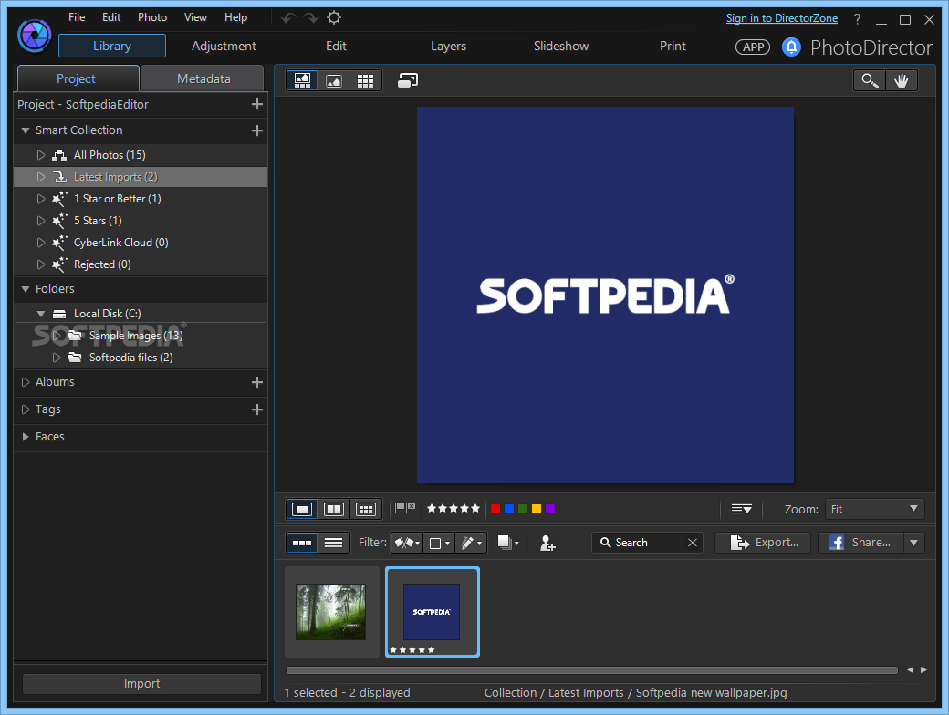Switch to the Metadata tab
The image size is (949, 715).
(203, 78)
